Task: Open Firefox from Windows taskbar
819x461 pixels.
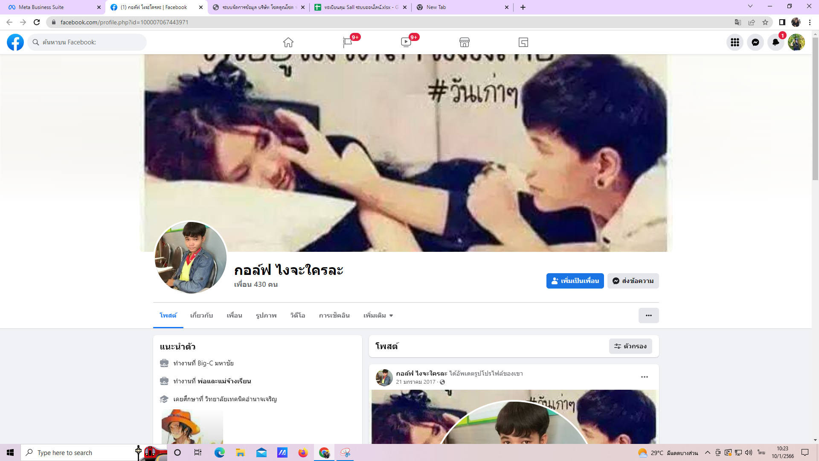Action: tap(303, 452)
